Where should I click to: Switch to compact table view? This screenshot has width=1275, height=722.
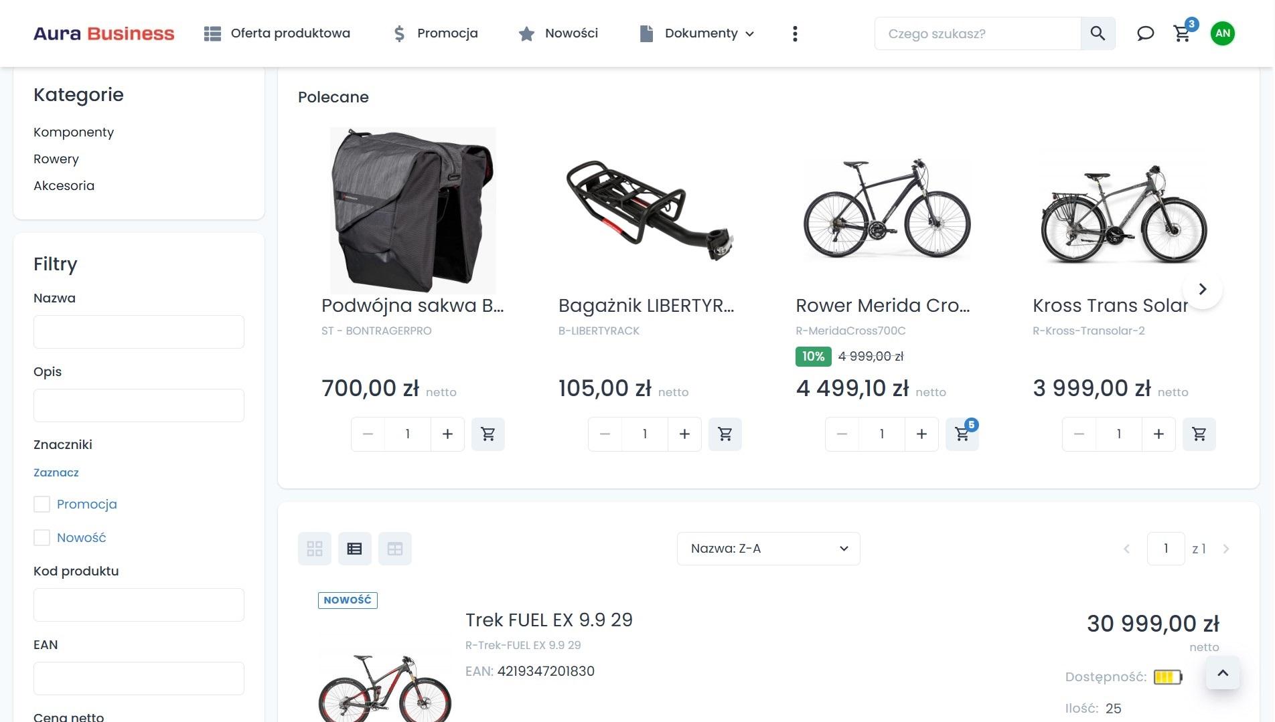pyautogui.click(x=395, y=549)
